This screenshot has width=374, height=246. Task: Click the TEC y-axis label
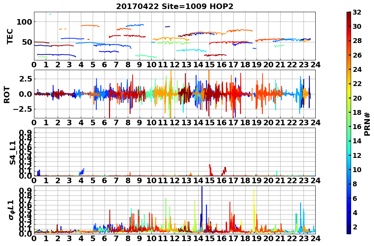tap(9, 36)
